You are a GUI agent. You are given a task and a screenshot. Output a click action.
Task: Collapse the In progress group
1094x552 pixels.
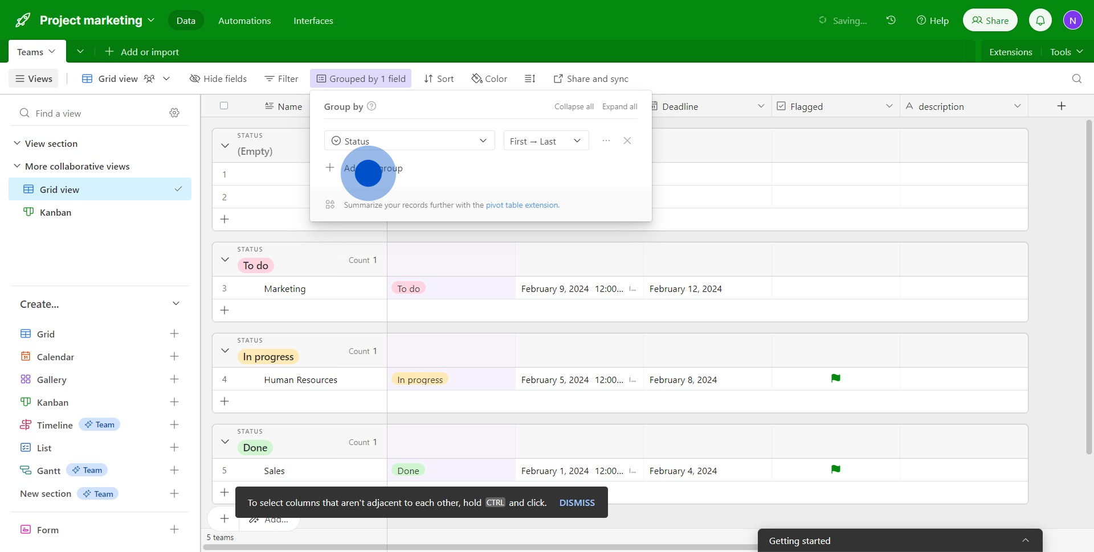tap(225, 351)
